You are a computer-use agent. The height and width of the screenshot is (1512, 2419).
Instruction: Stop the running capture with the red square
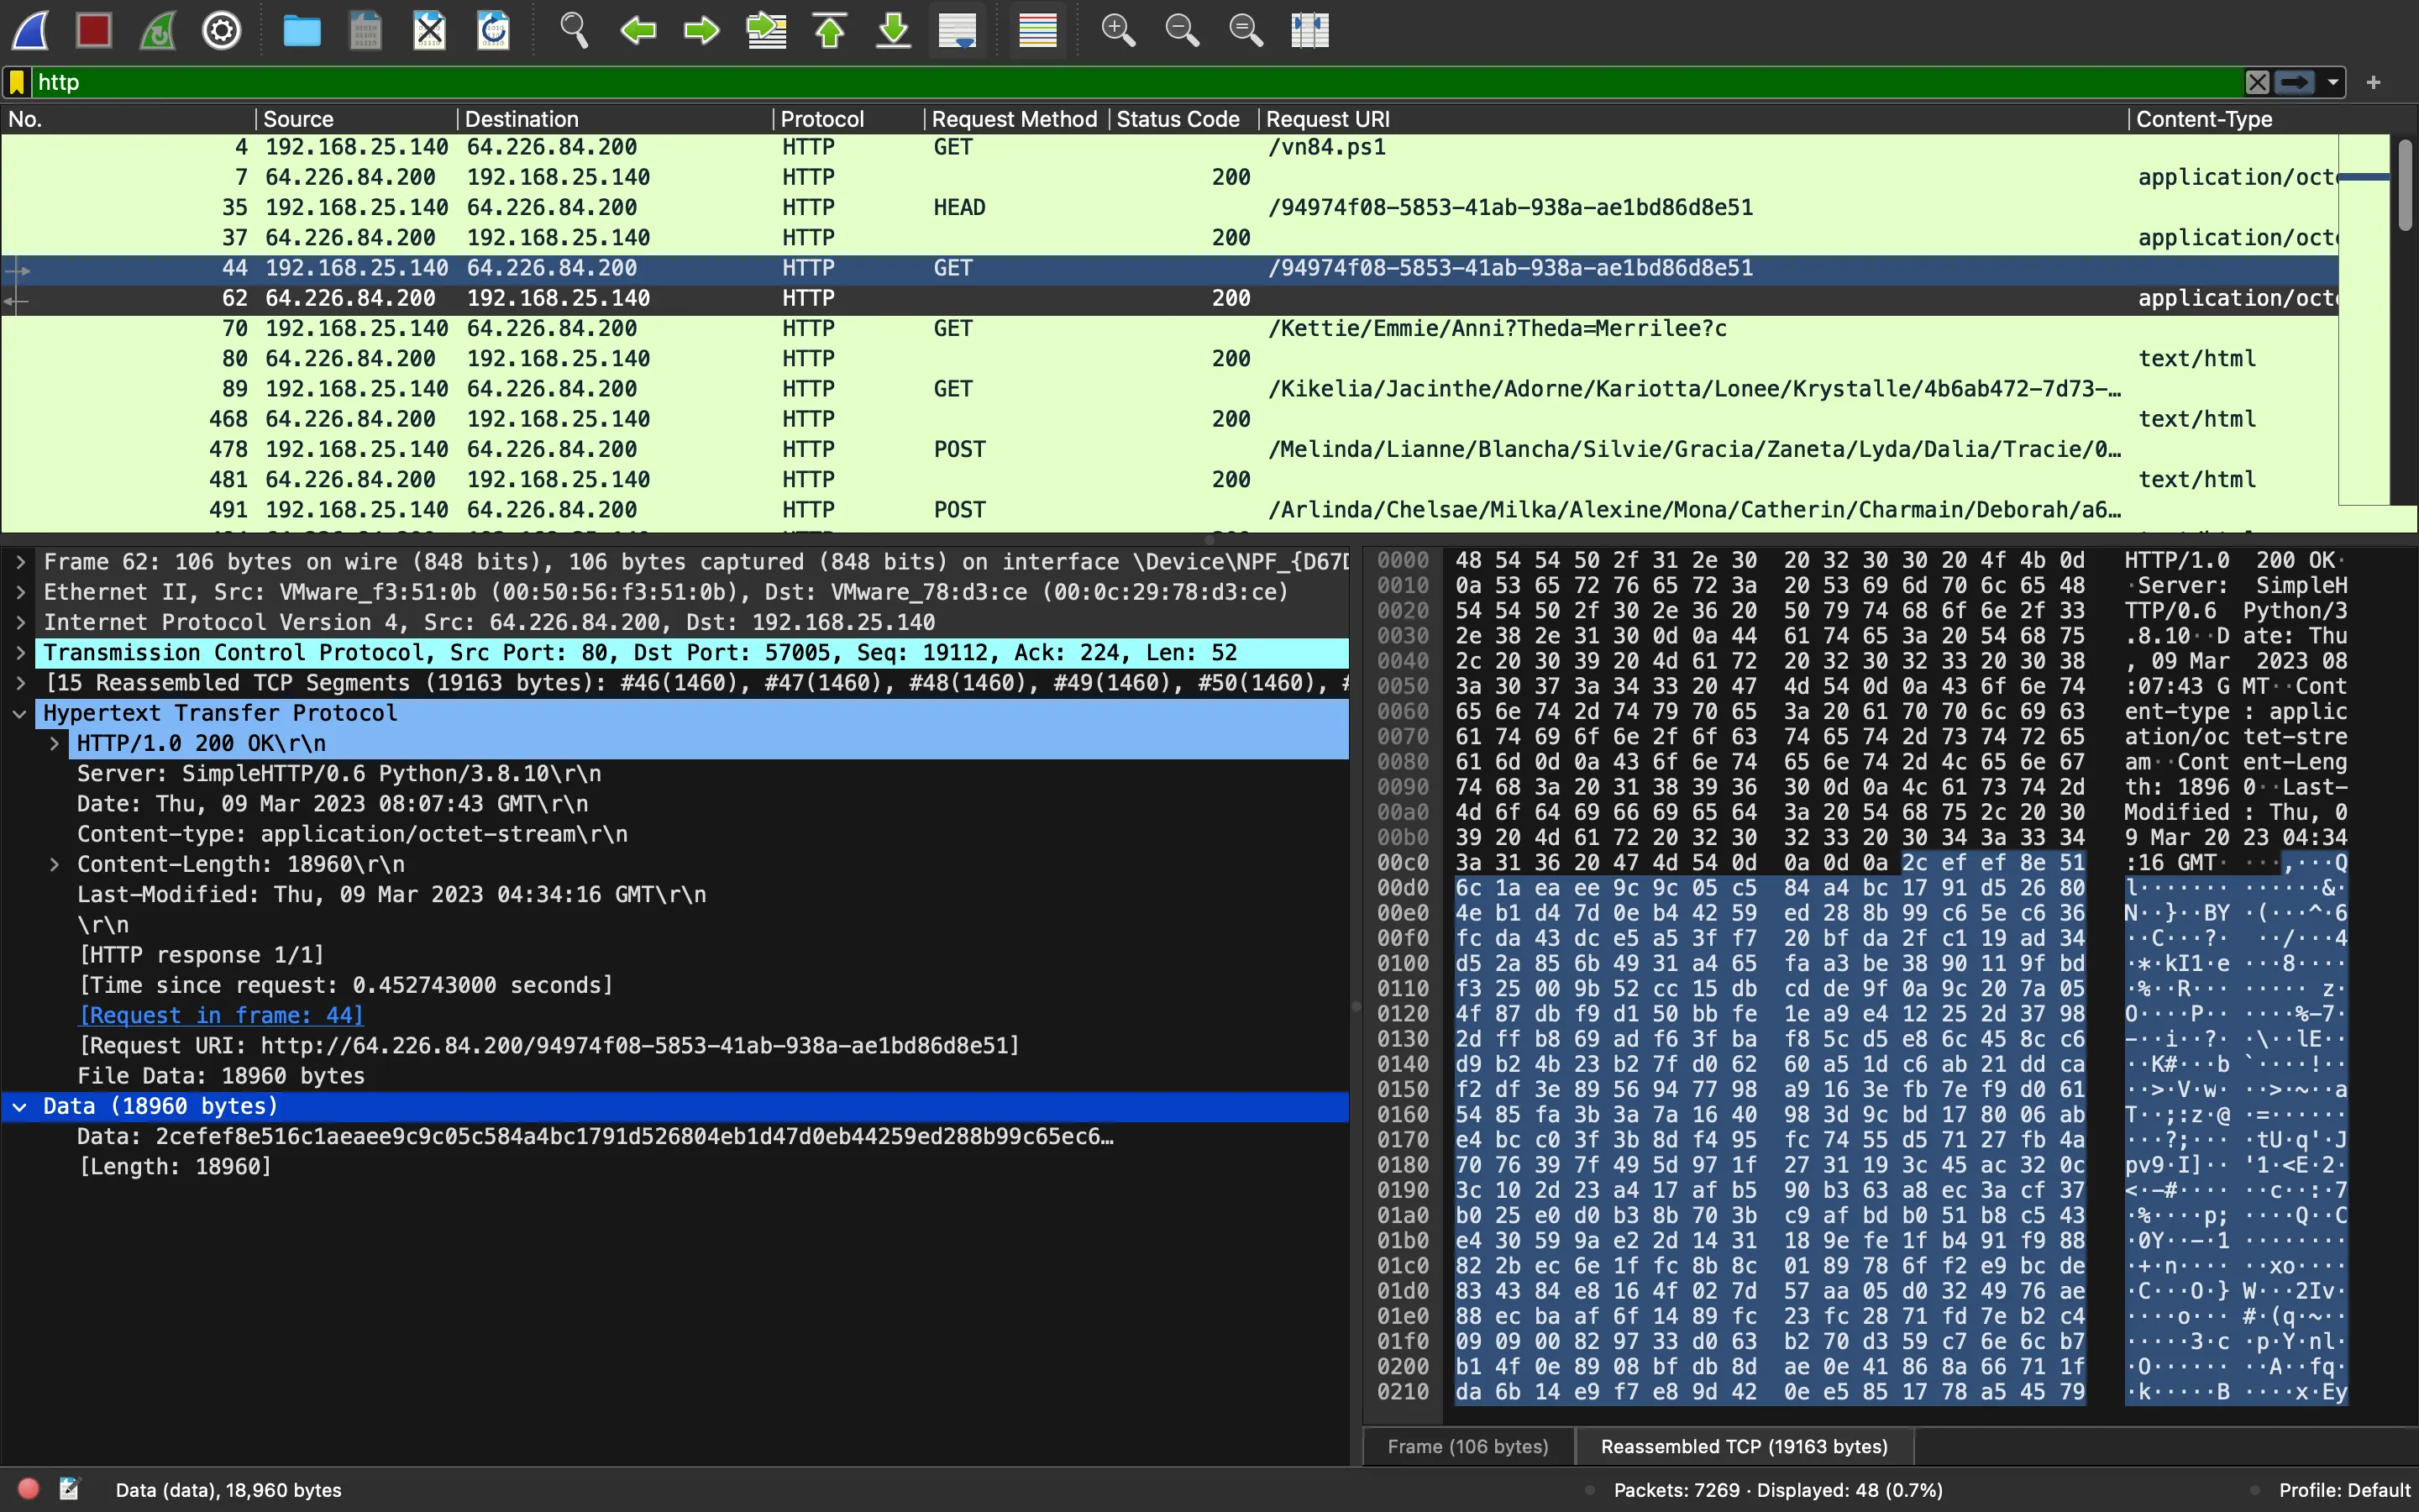pos(94,30)
